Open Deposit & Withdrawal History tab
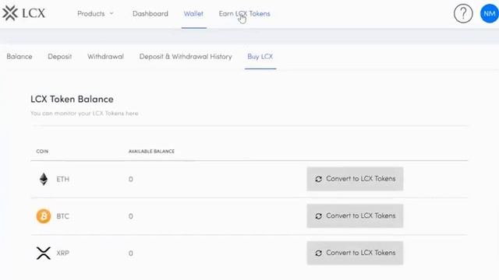 [x=186, y=57]
